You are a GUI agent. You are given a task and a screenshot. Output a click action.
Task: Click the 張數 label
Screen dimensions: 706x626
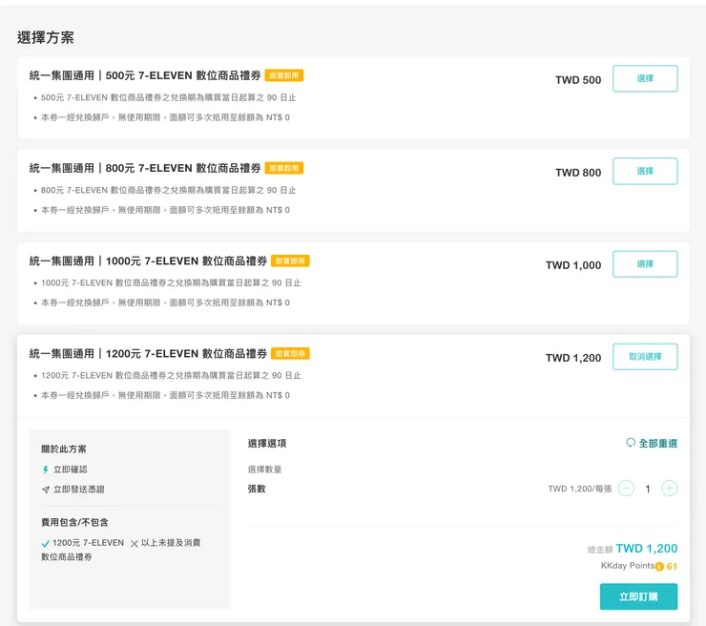click(x=257, y=489)
